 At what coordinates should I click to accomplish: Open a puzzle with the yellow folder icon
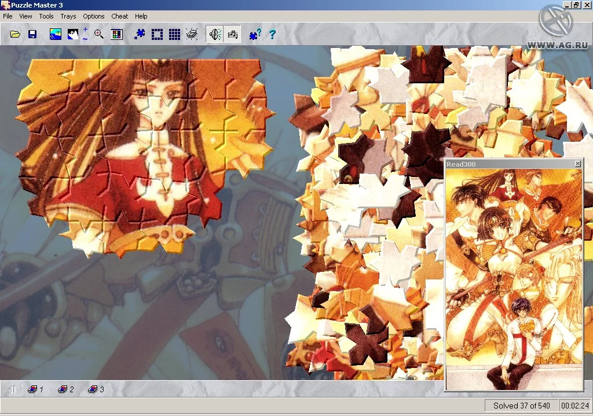click(15, 34)
